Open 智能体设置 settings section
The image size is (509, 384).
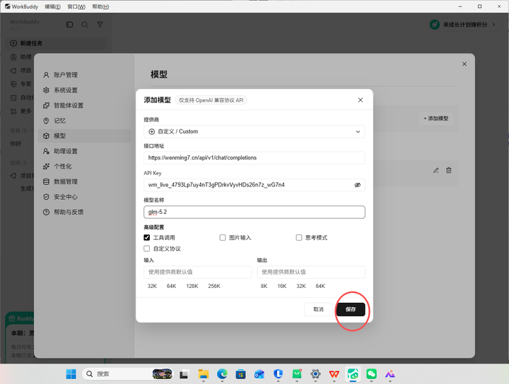[x=84, y=105]
